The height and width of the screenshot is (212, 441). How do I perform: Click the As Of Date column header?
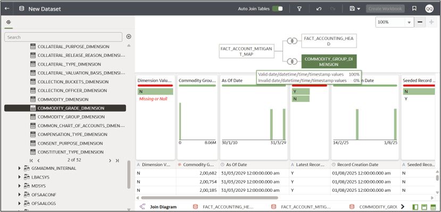point(254,165)
